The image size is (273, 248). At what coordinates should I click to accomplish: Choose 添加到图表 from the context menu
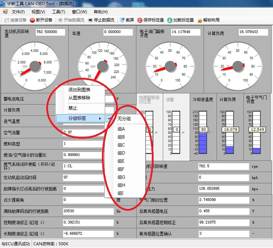pos(79,90)
